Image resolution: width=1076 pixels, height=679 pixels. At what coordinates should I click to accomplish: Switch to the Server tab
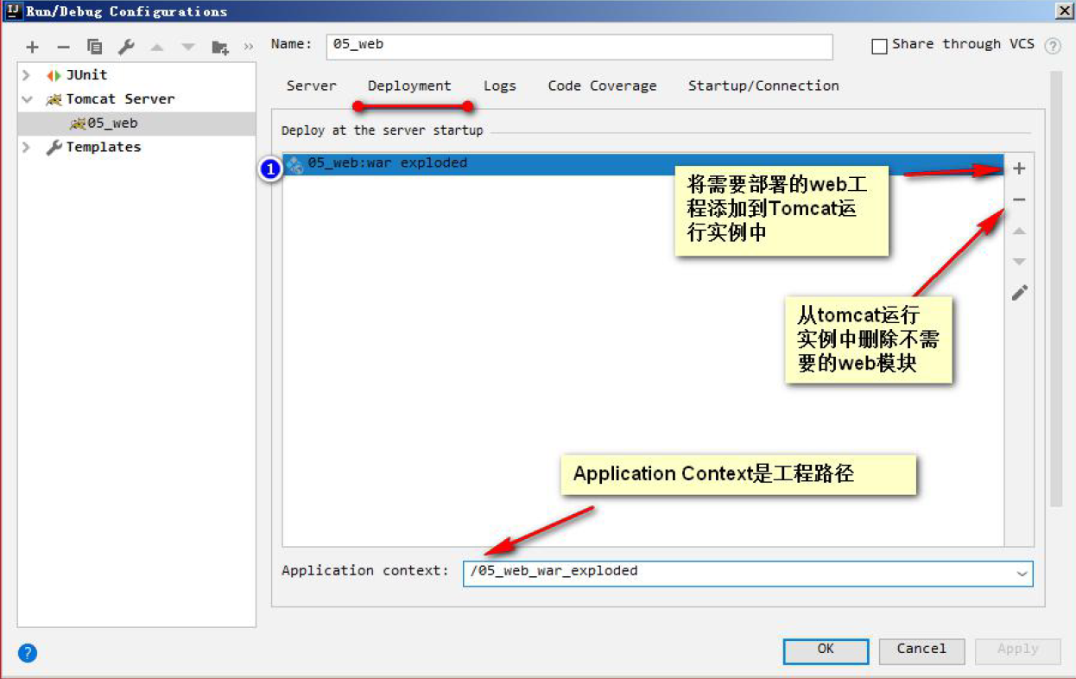[312, 86]
